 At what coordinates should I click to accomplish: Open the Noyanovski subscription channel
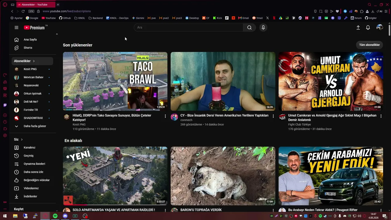[x=33, y=86]
